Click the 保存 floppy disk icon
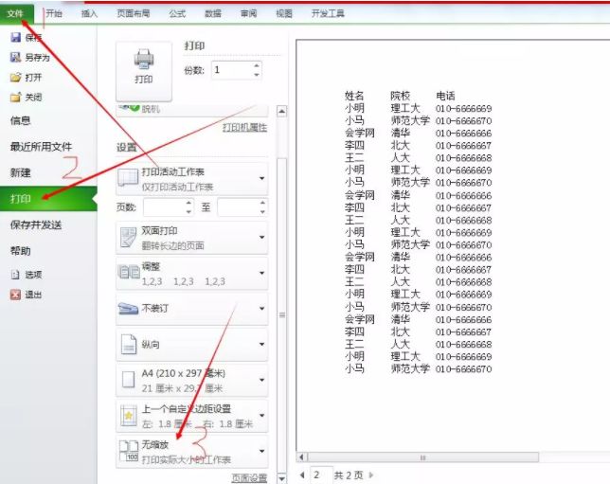This screenshot has height=484, width=610. 15,37
